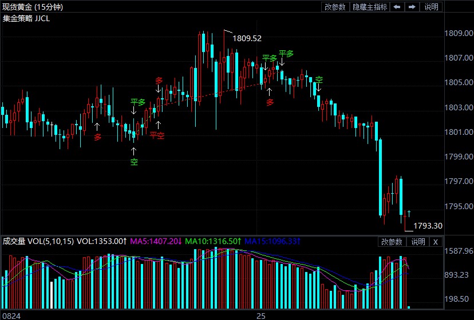Click the 893.23 volume axis label

click(x=456, y=275)
